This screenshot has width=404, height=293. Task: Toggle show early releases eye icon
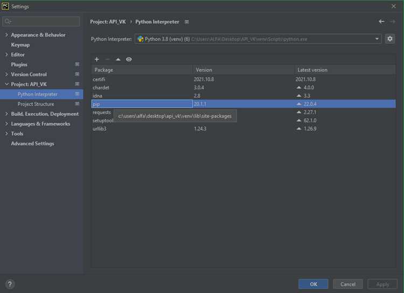129,59
